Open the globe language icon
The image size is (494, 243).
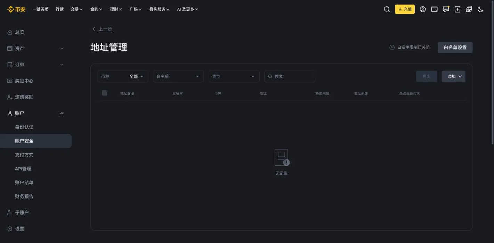tap(469, 9)
